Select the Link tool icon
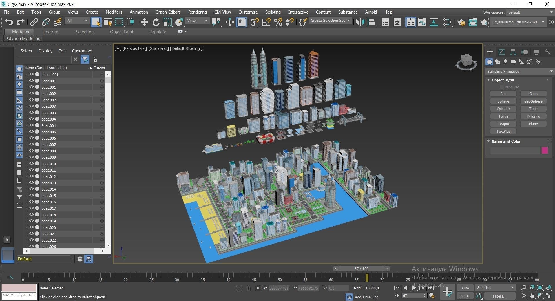Image resolution: width=555 pixels, height=301 pixels. [34, 22]
